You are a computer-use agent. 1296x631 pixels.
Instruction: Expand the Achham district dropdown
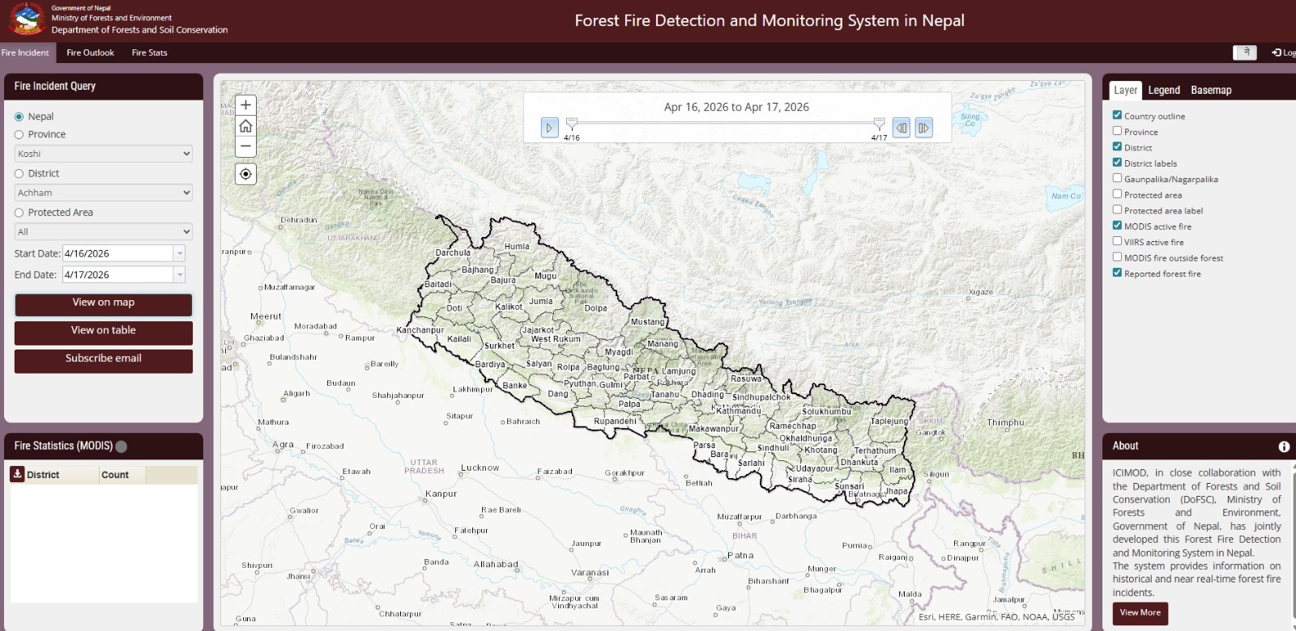(x=104, y=193)
